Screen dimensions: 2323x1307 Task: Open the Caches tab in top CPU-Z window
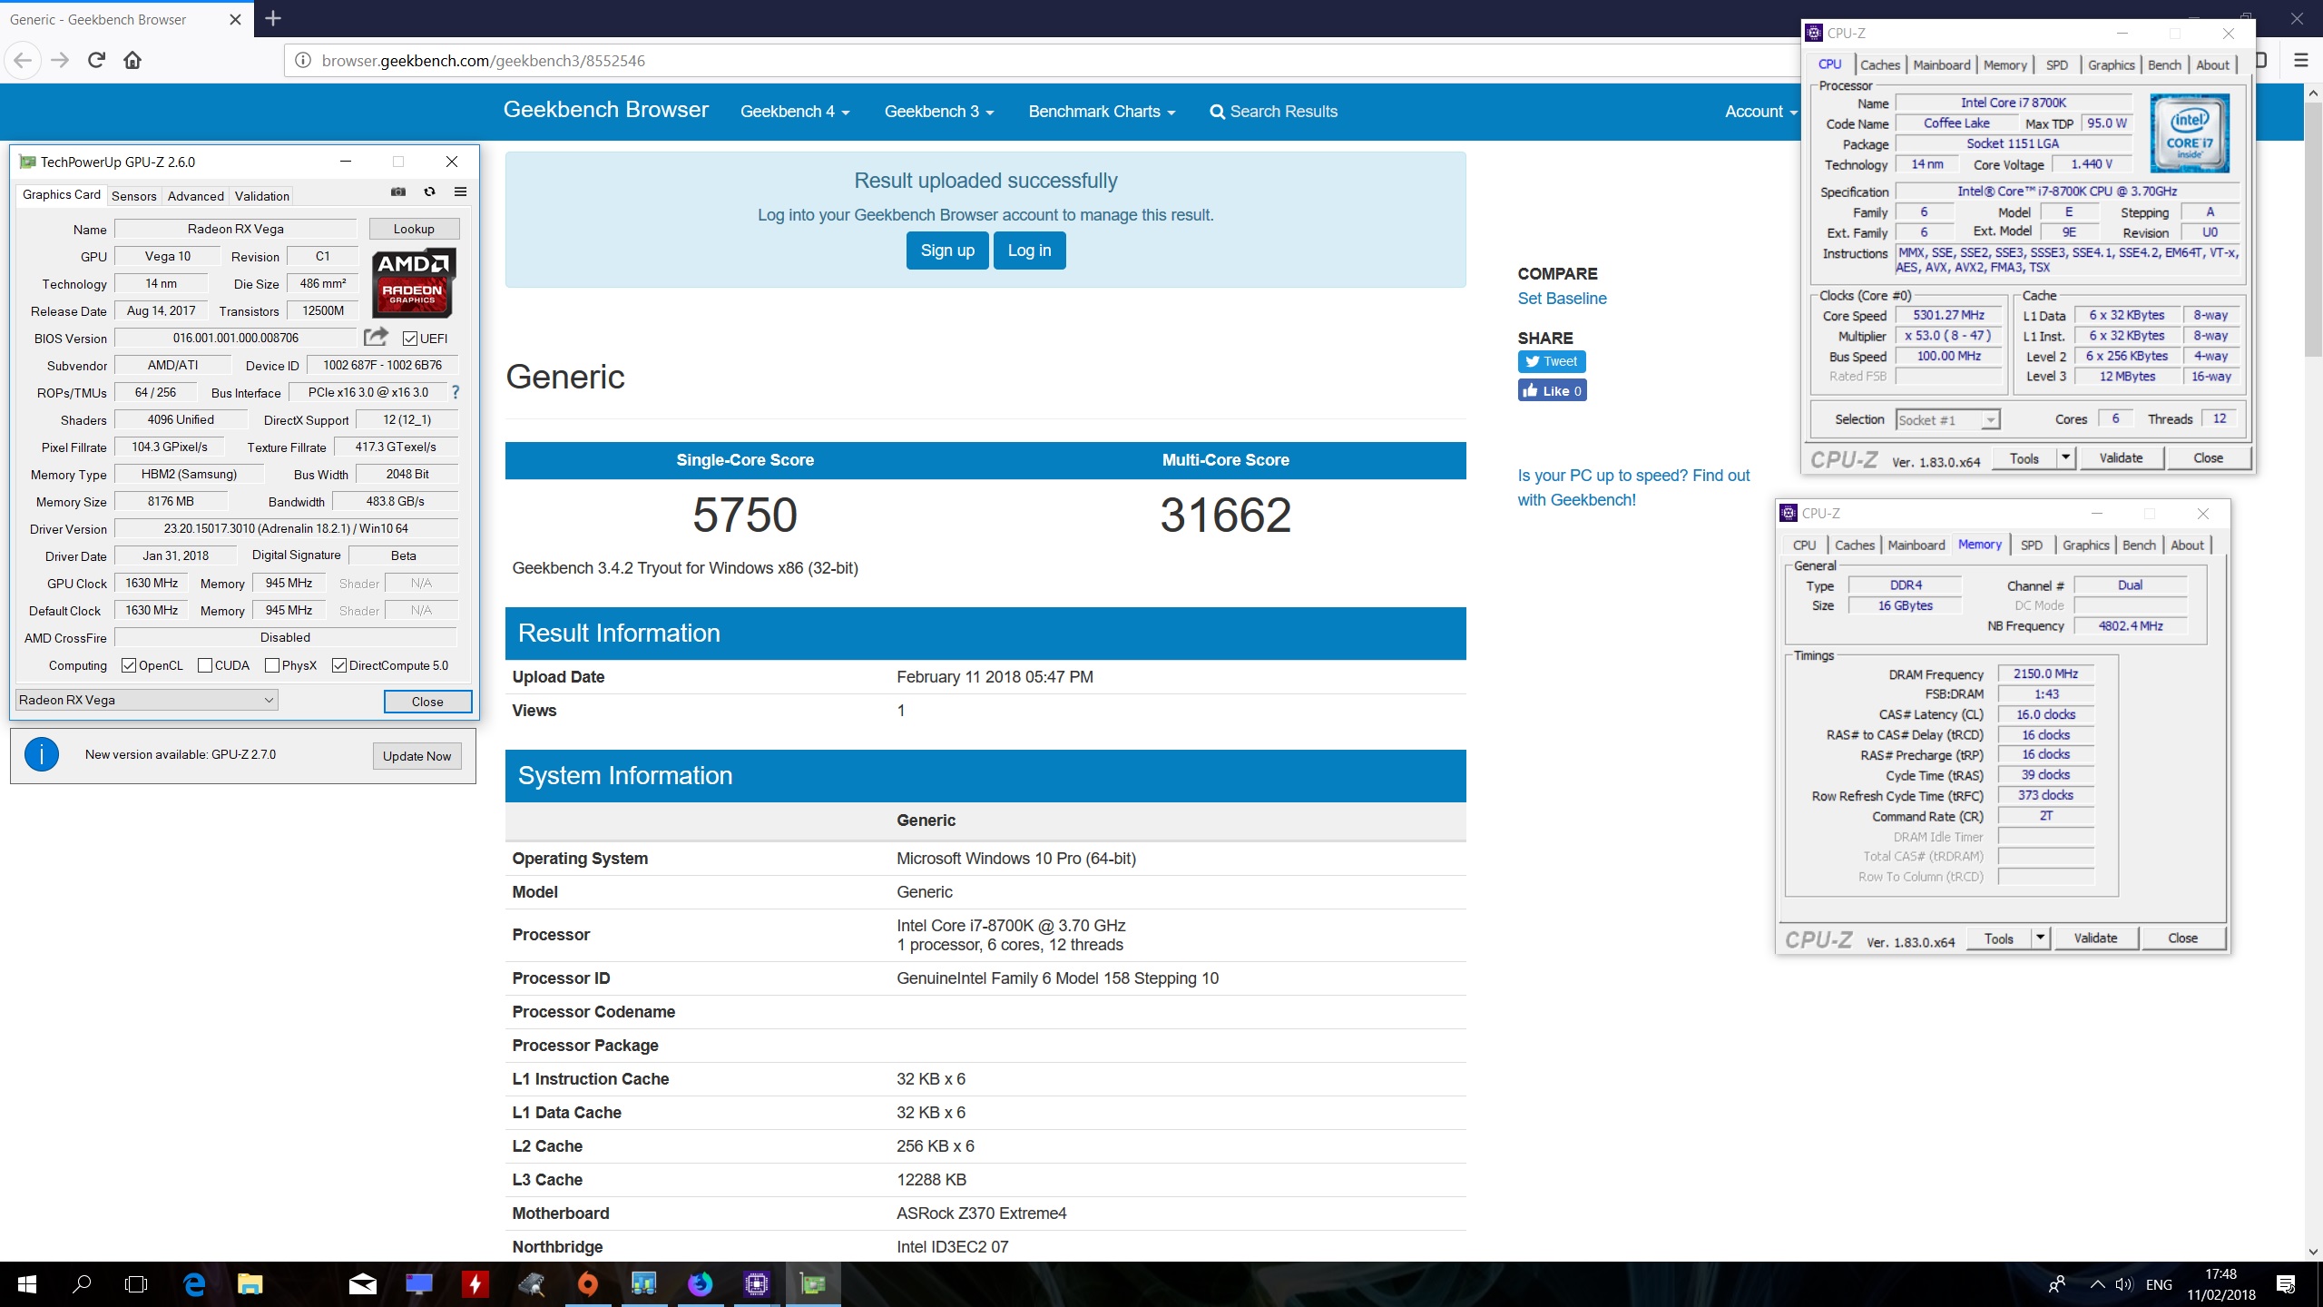point(1879,65)
